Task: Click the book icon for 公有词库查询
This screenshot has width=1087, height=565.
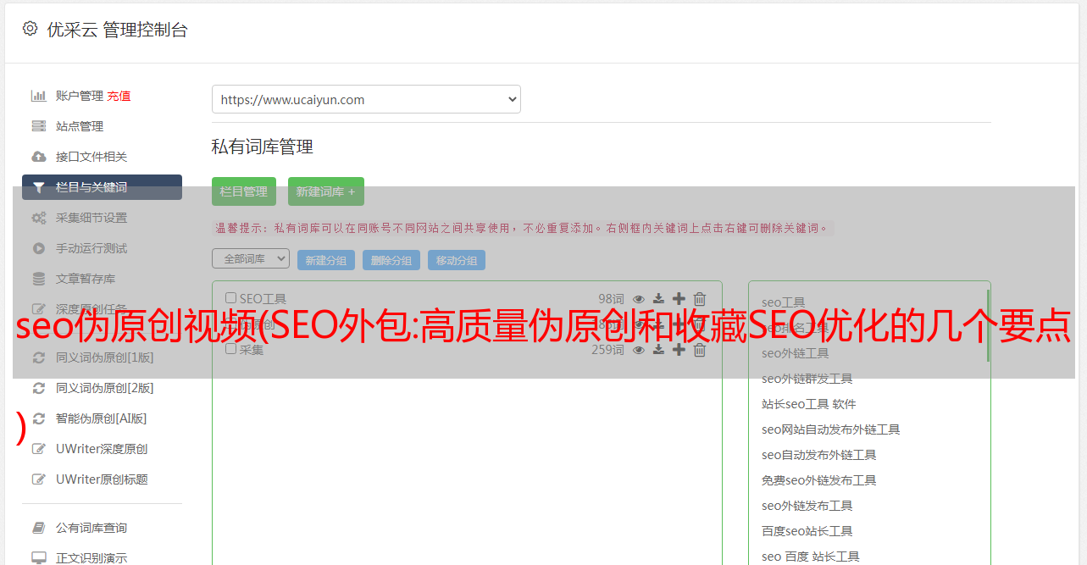Action: tap(39, 528)
